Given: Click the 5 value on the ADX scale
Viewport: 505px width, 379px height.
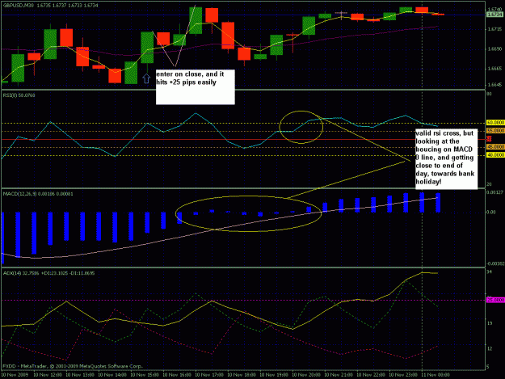Looking at the screenshot, I should 489,367.
